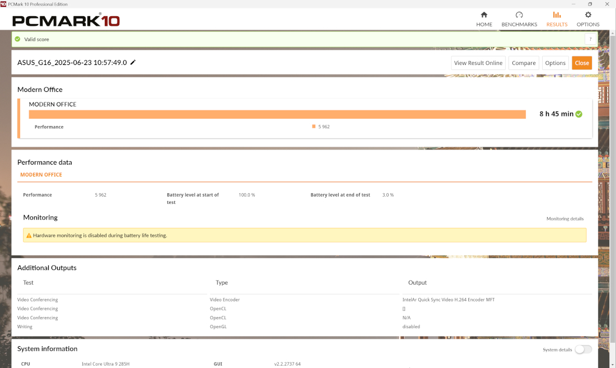Viewport: 616px width, 368px height.
Task: Expand Monitoring details
Action: (564, 218)
